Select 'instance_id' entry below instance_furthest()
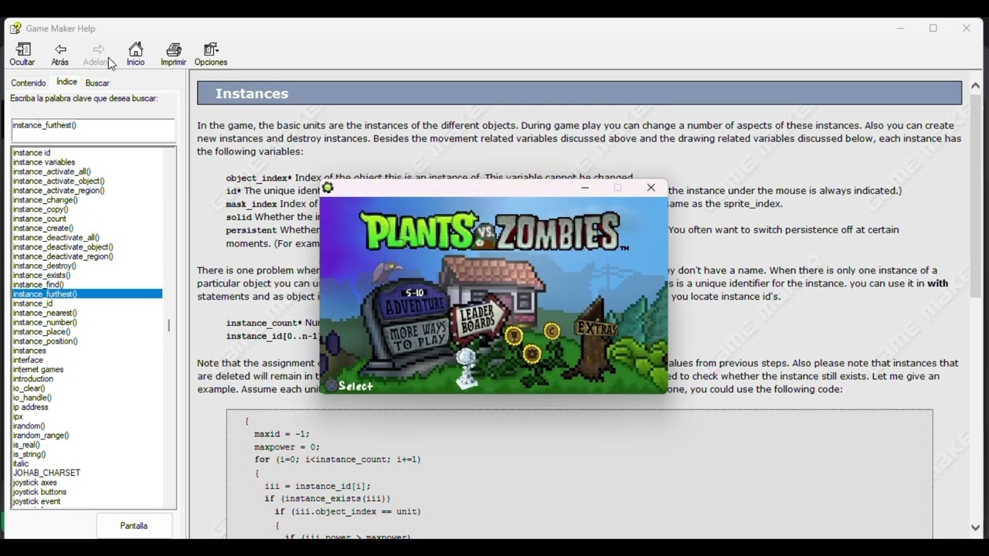Screen dimensions: 989x556 pos(32,303)
